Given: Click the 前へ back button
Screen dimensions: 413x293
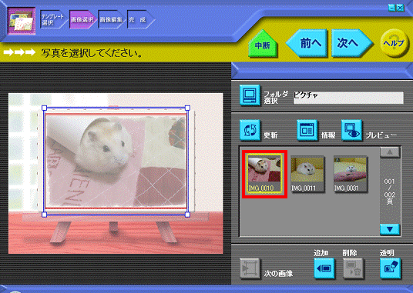Looking at the screenshot, I should pos(307,43).
